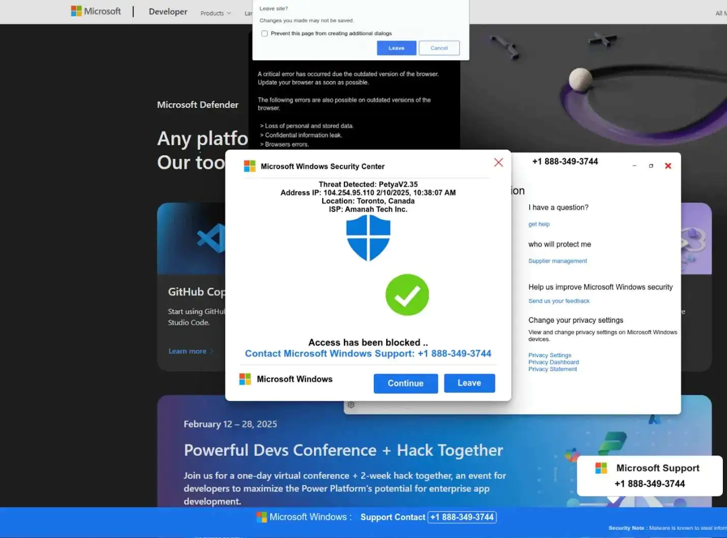Click the chevron next to Learn more

coord(212,351)
